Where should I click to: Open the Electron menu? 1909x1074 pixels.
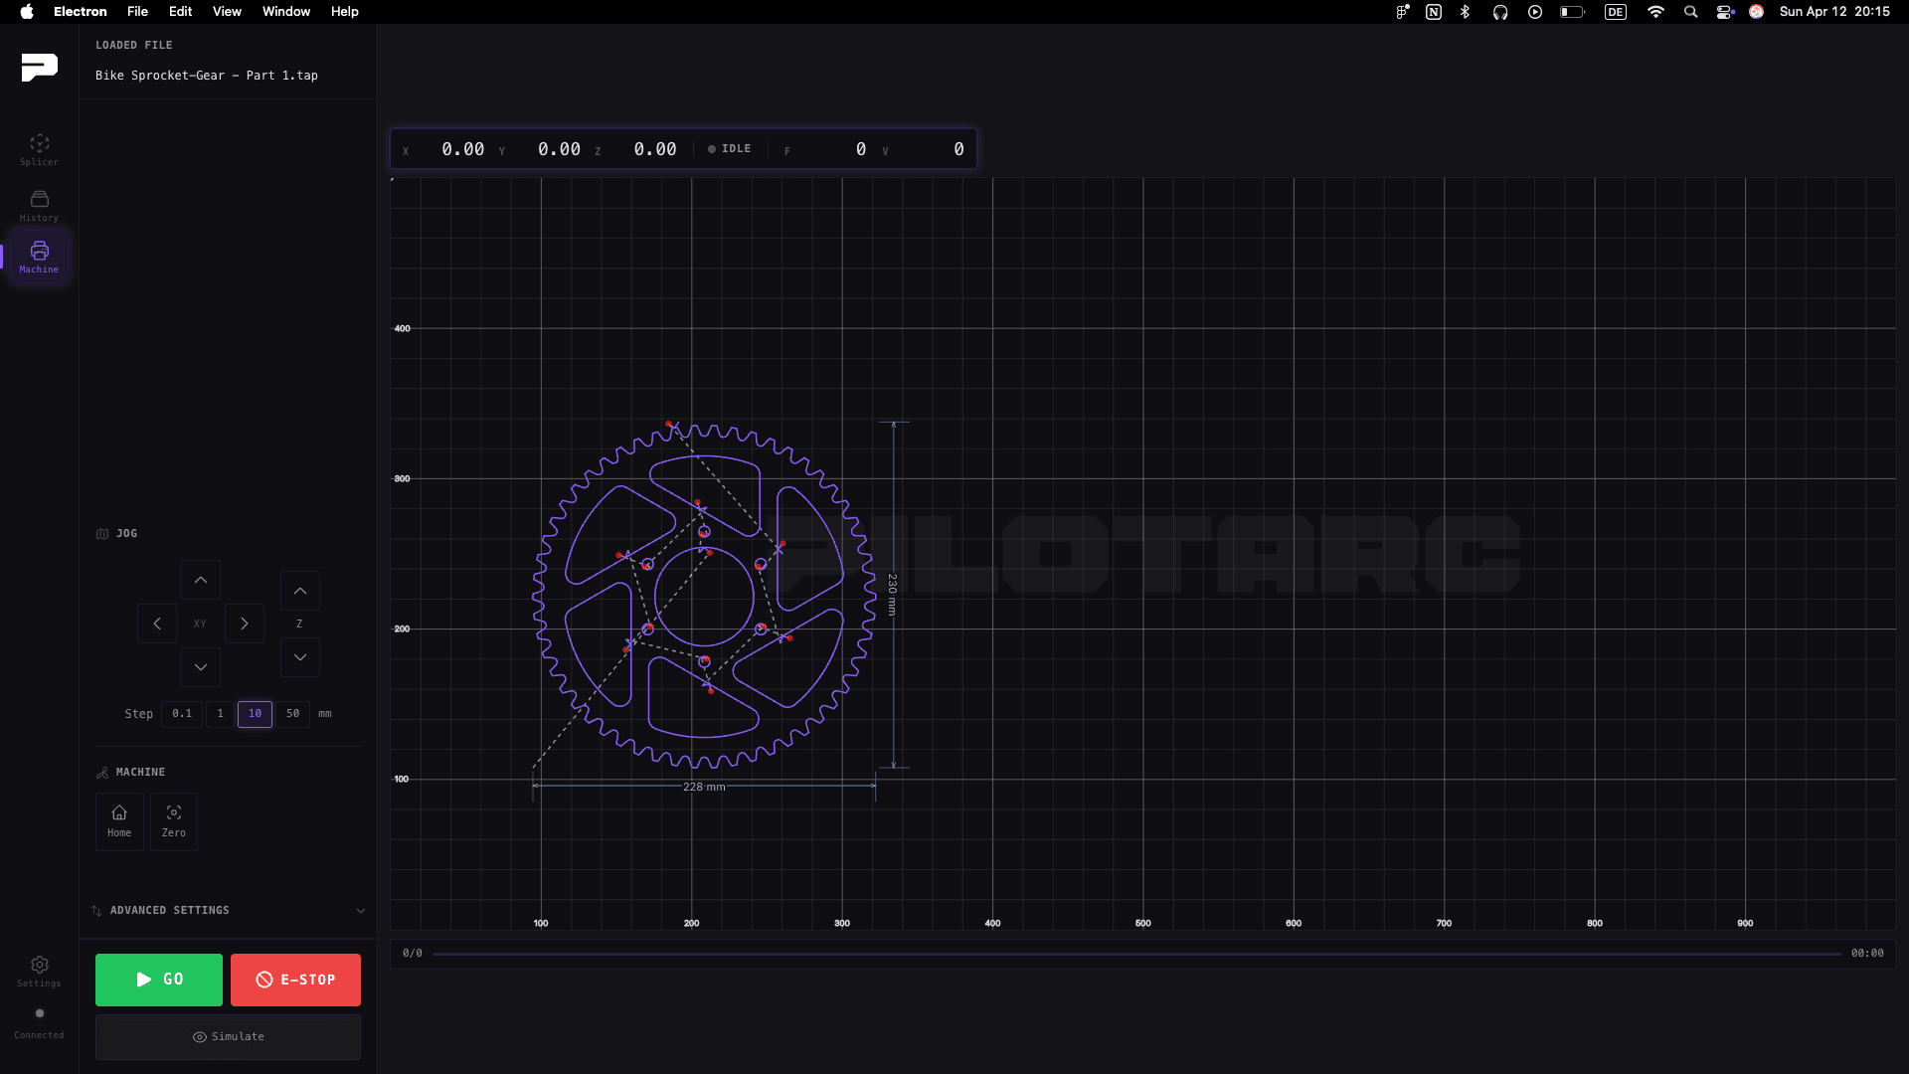pyautogui.click(x=81, y=12)
